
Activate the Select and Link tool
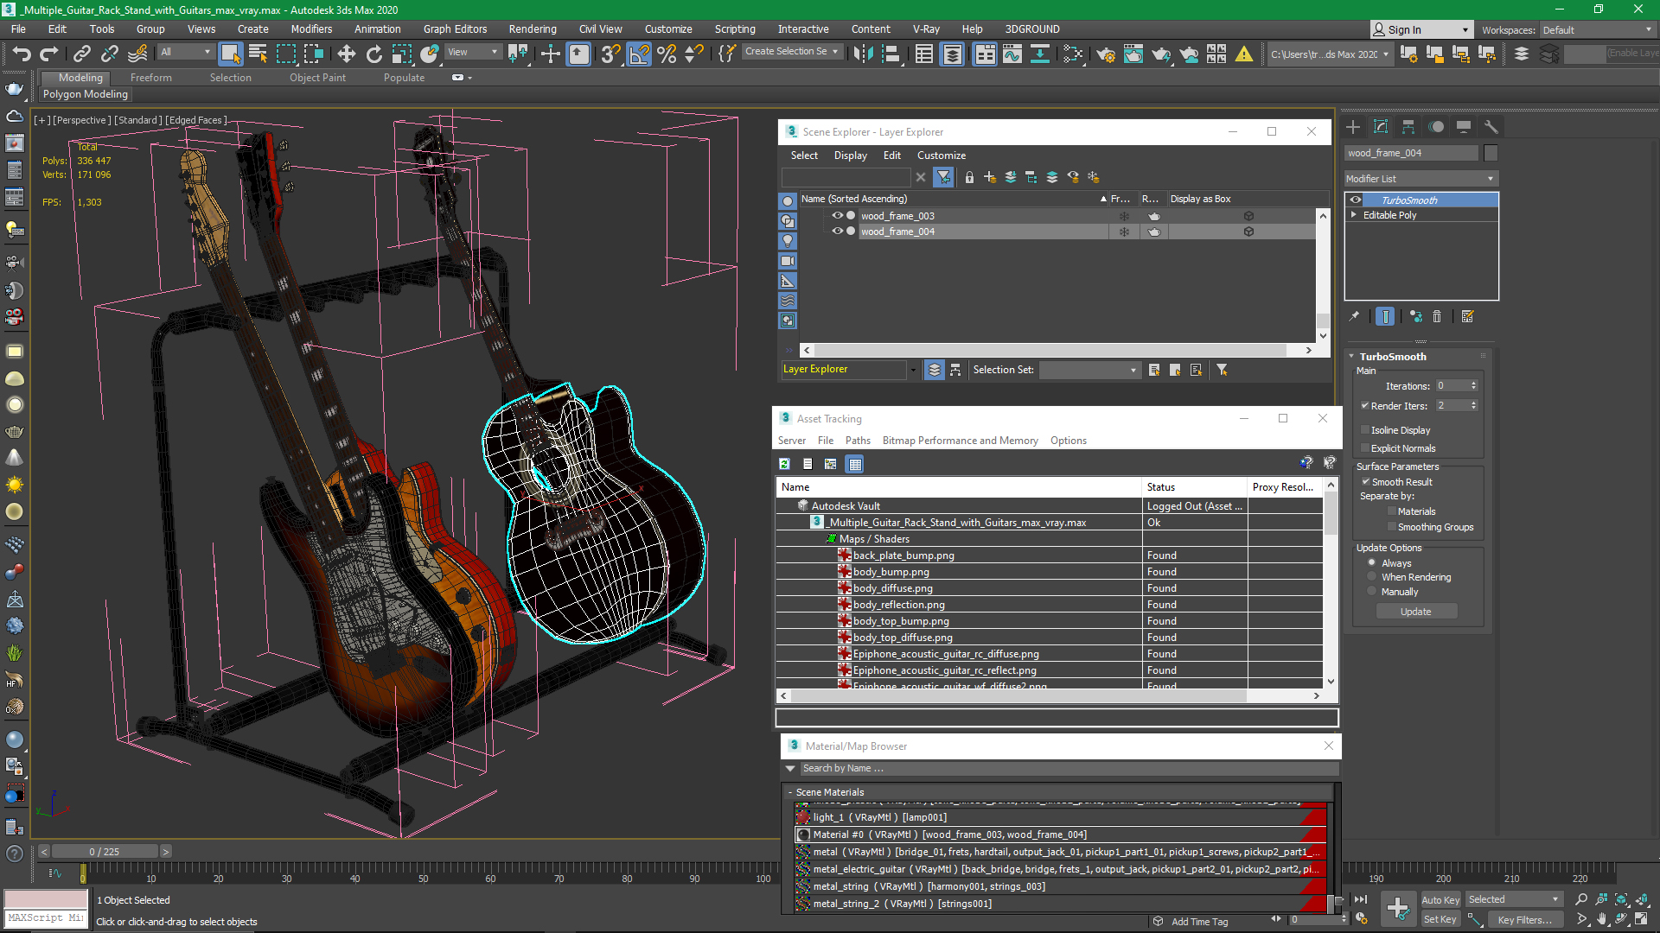point(81,54)
